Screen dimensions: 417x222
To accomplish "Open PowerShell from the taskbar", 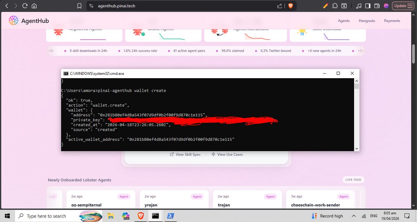I will 171,216.
